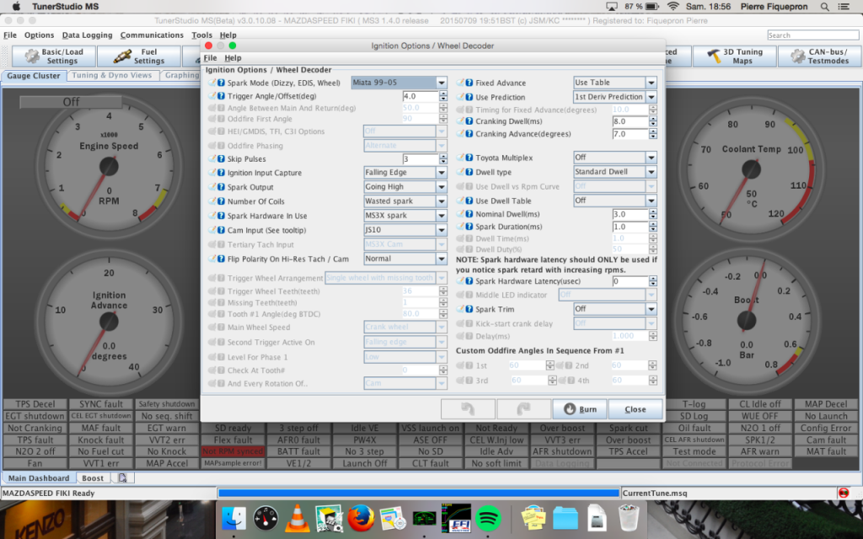Show help for Fixed Advance
Screen dimensions: 863x539
click(x=469, y=83)
